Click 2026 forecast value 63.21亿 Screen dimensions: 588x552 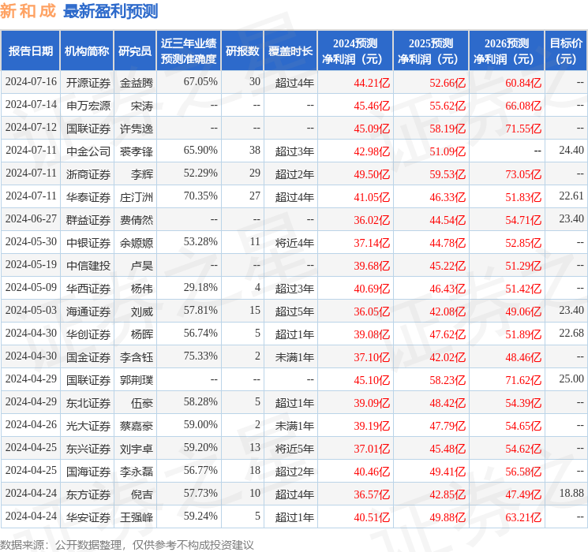(x=523, y=517)
